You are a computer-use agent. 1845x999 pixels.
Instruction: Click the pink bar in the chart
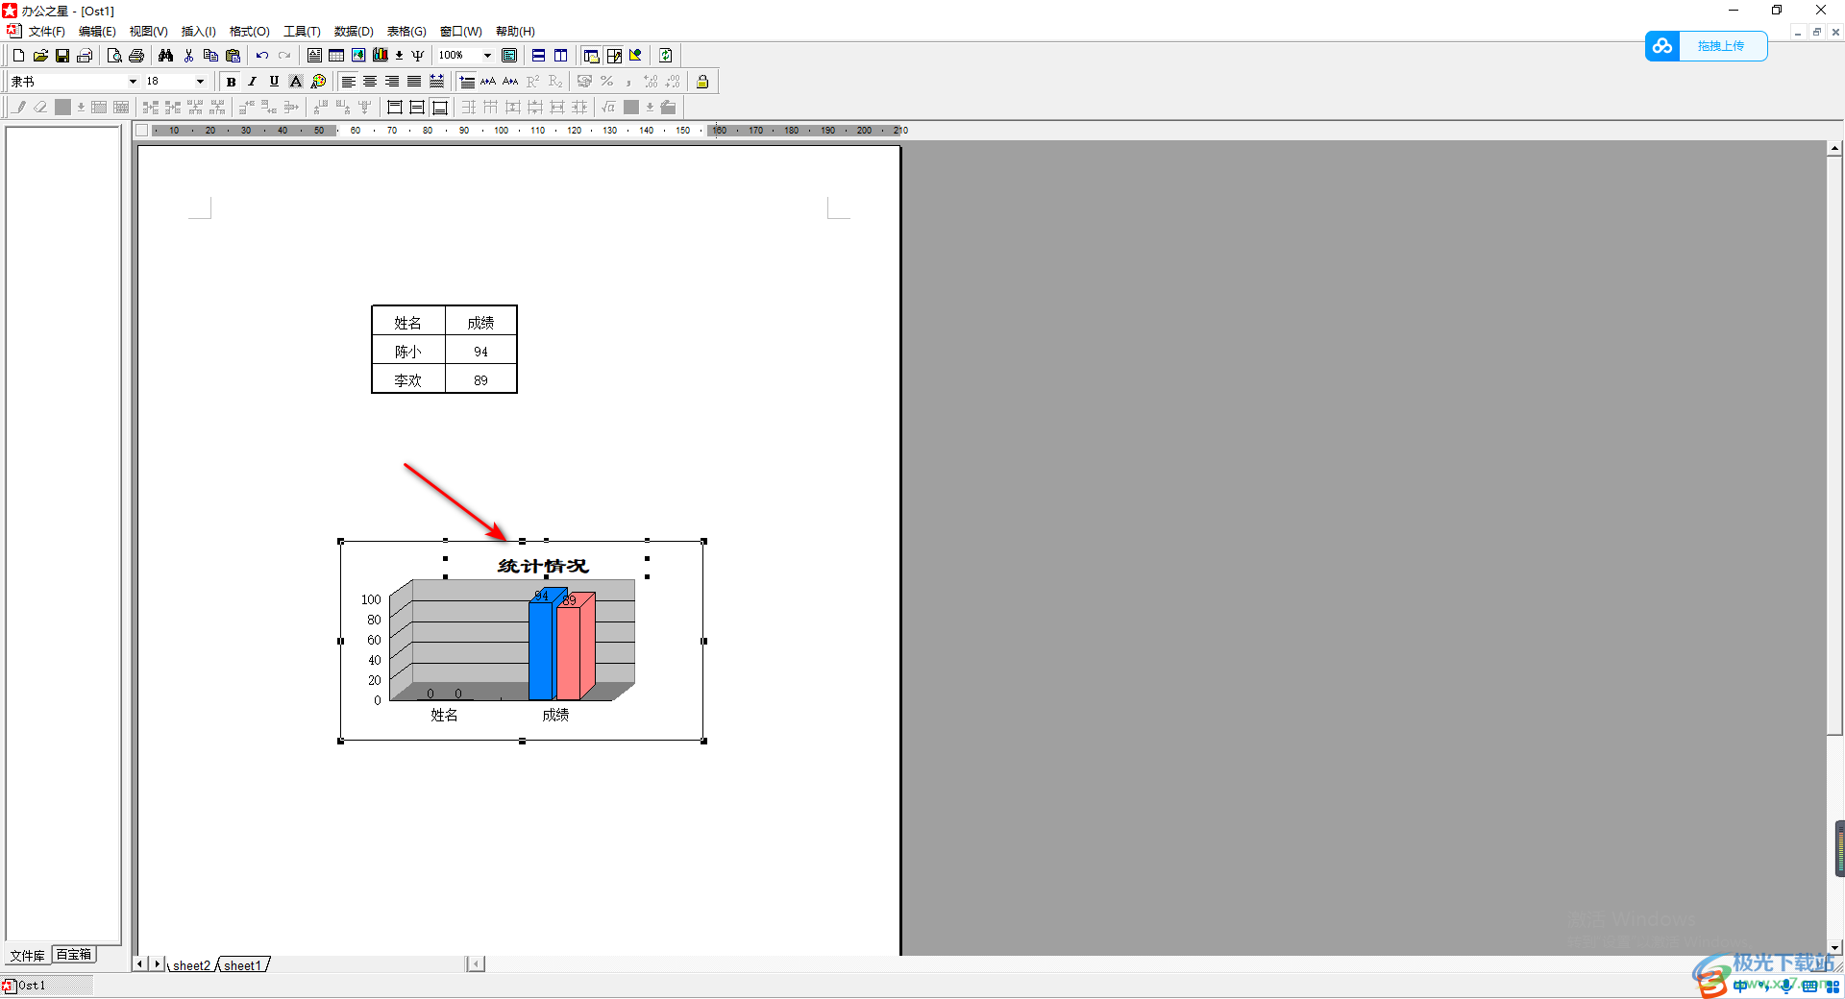(x=571, y=653)
